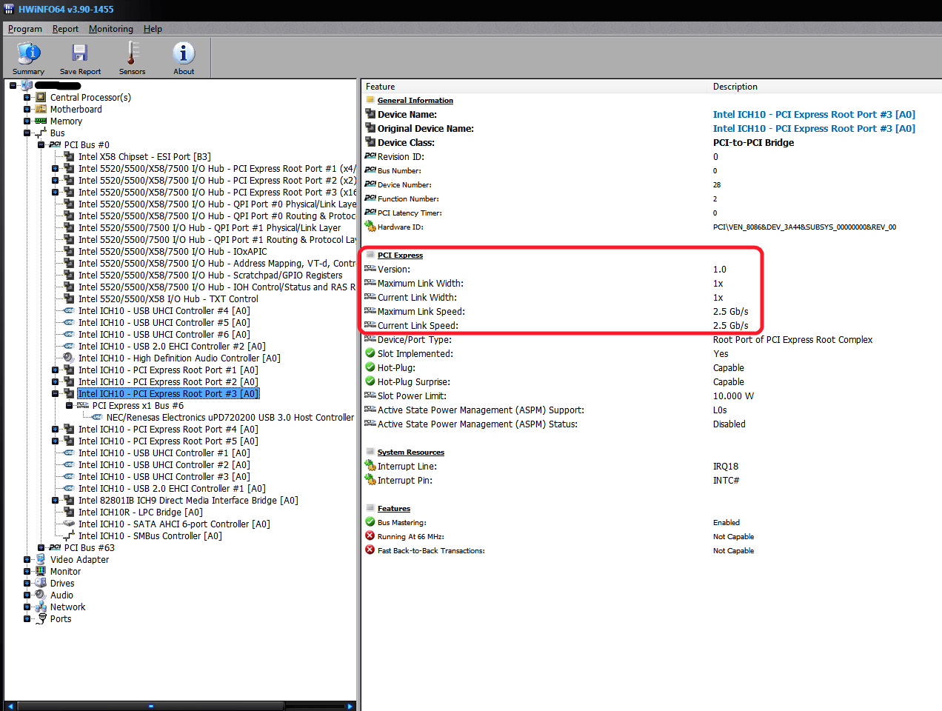This screenshot has width=942, height=711.
Task: Collapse ICH10 PCI Express Root Port #3 [A0]
Action: (56, 393)
